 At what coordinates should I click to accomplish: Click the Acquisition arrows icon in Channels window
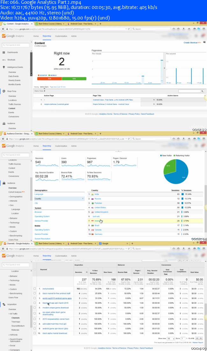coord(4,304)
